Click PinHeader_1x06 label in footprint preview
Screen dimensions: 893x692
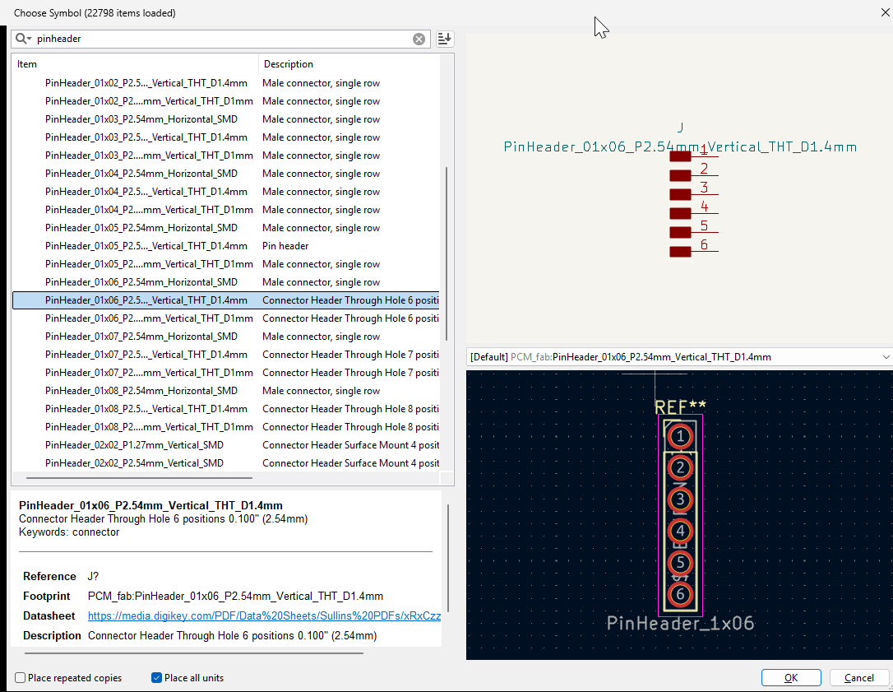pos(680,623)
